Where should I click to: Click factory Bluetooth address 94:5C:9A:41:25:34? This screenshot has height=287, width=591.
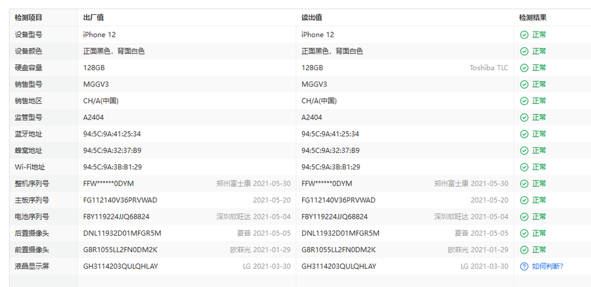point(112,134)
